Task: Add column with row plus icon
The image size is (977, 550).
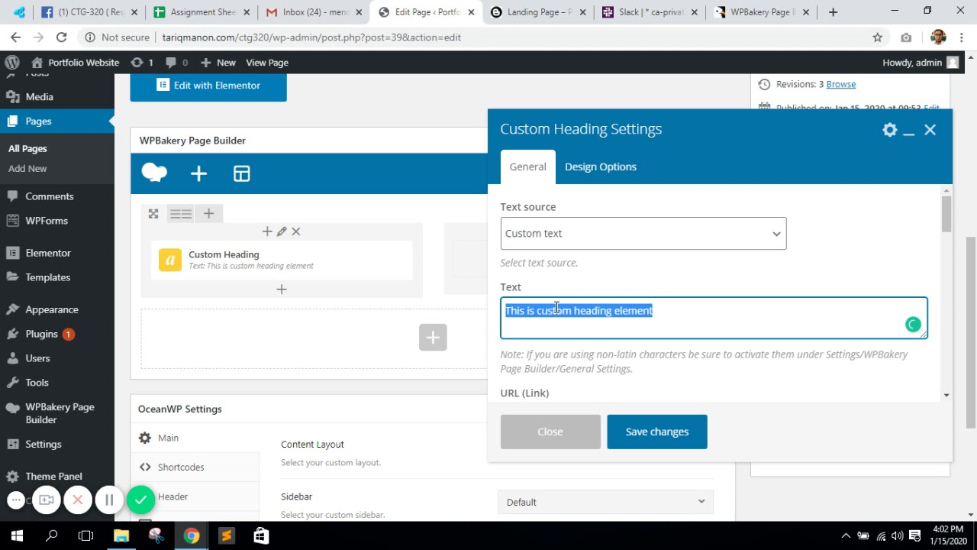Action: 208,214
